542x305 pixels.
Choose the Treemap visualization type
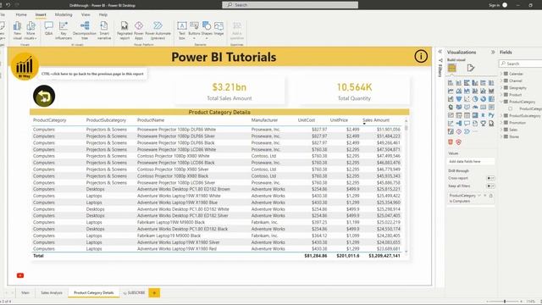tap(491, 99)
